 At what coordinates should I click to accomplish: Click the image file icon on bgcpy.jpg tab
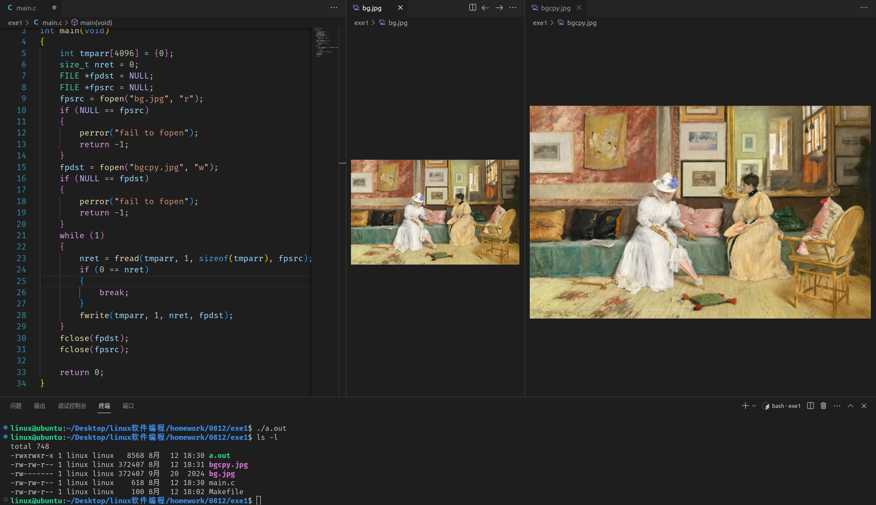[x=535, y=7]
